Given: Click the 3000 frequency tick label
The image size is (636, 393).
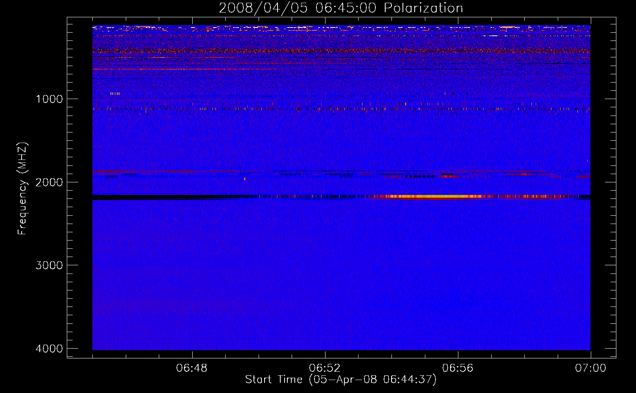Looking at the screenshot, I should click(x=49, y=265).
